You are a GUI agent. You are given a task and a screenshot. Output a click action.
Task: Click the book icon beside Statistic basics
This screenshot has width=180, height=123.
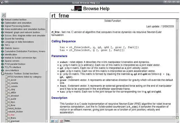(3, 48)
